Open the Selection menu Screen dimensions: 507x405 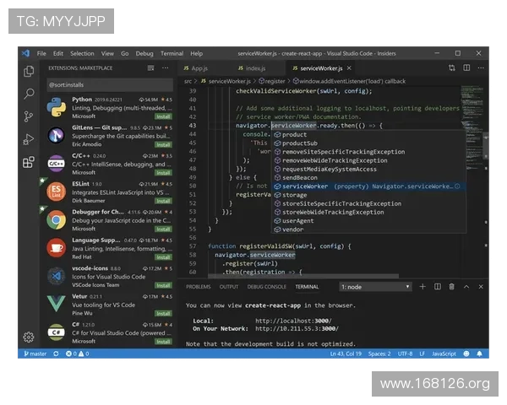pos(82,54)
